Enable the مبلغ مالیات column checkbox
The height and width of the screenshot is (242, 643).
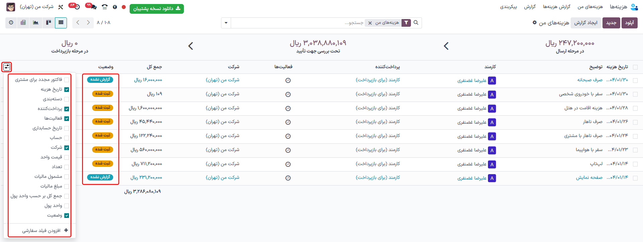(67, 187)
